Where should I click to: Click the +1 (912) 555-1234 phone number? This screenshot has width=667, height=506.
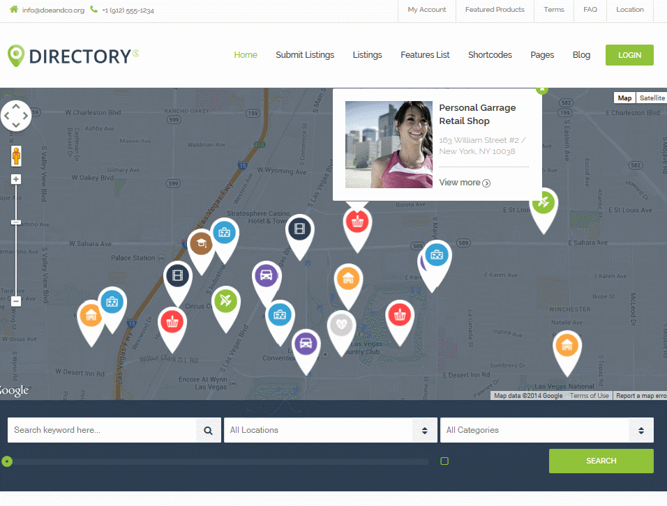128,10
